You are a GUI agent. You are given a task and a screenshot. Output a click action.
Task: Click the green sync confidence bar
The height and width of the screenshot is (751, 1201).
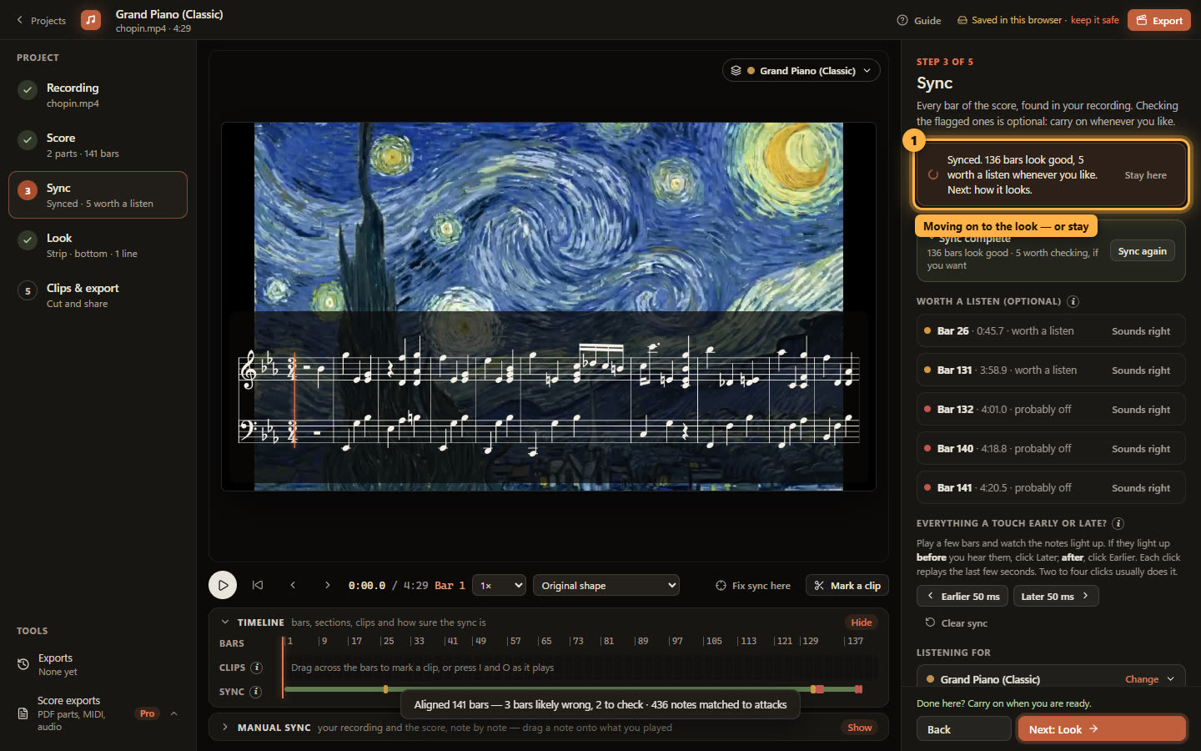tap(573, 689)
